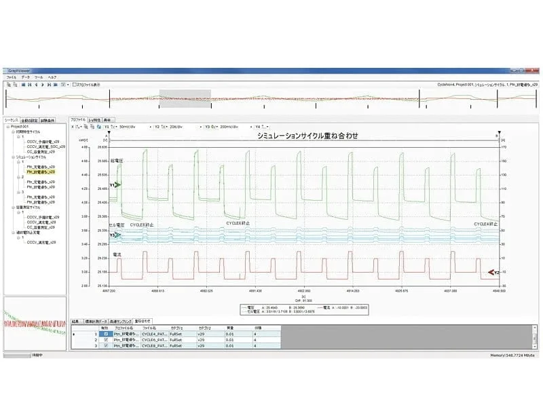Switch to the I-V特性 tab
The height and width of the screenshot is (407, 543).
[94, 119]
